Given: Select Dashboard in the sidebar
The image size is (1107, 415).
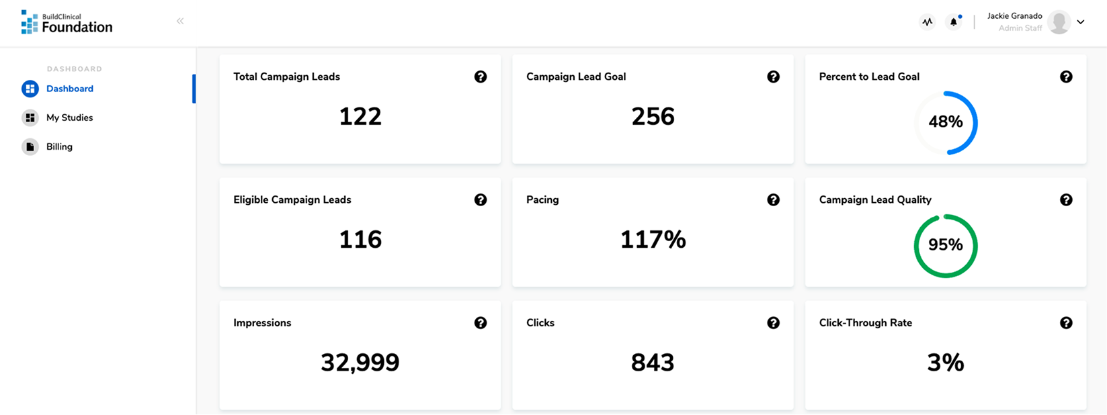Looking at the screenshot, I should tap(69, 89).
